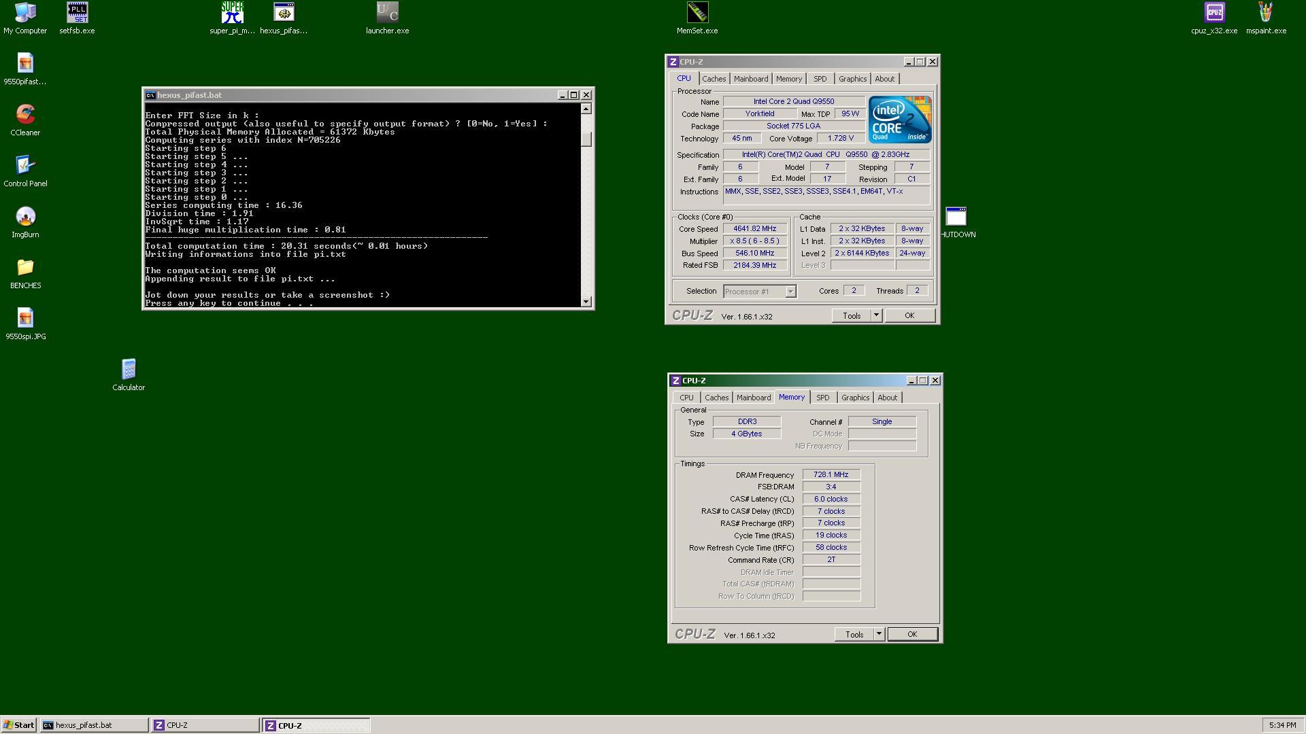This screenshot has width=1306, height=734.
Task: Open Graphics tab in upper CPU-Z window
Action: click(852, 79)
